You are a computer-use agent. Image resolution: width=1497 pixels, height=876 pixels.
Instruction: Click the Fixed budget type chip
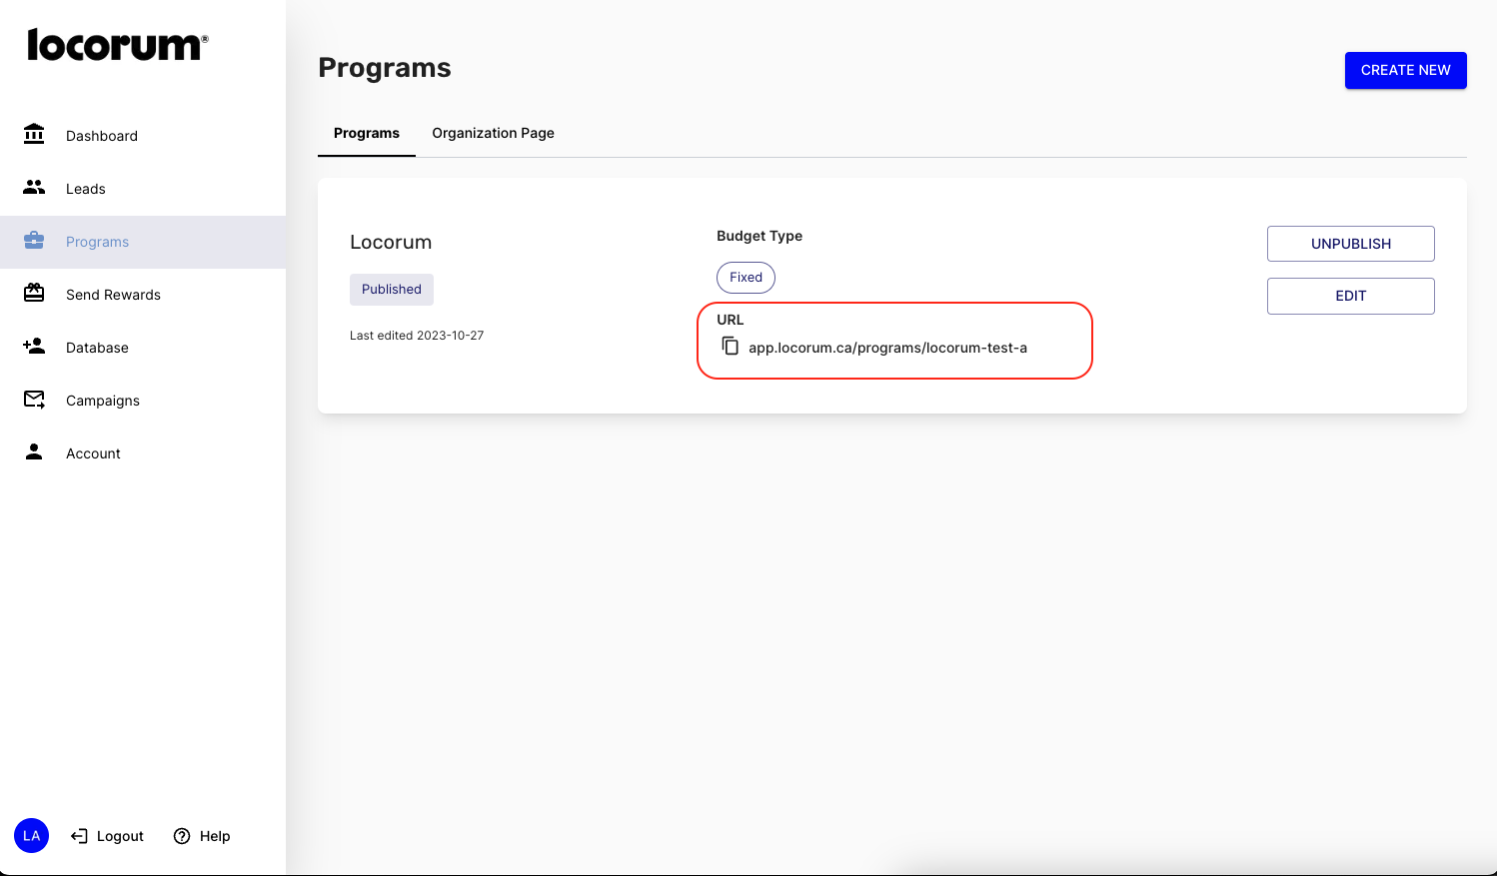tap(746, 278)
